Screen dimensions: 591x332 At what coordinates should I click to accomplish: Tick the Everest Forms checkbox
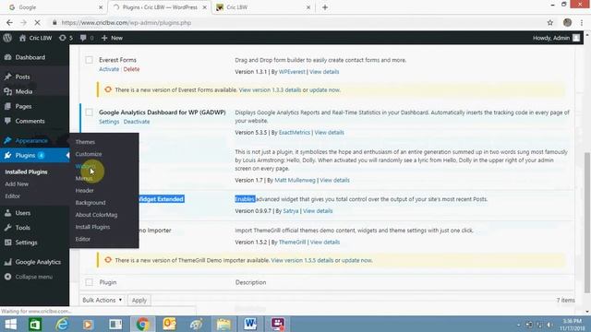[89, 60]
